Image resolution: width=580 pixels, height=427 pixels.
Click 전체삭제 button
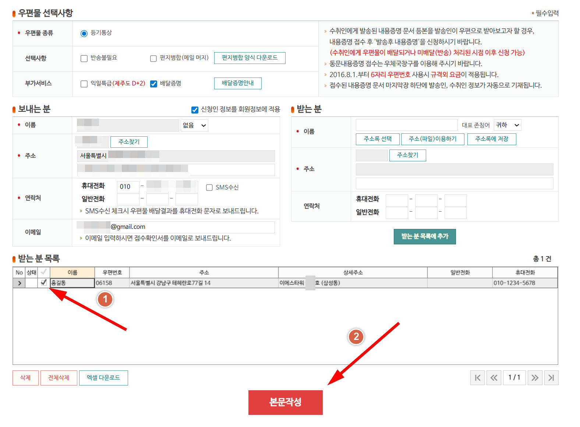(59, 378)
